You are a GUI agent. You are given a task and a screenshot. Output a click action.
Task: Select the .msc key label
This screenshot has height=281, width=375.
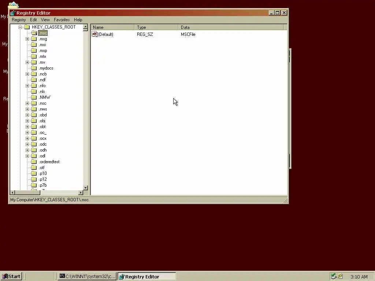[x=43, y=33]
